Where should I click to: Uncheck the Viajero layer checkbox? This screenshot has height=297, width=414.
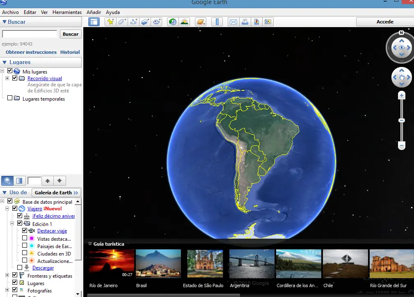tap(15, 209)
